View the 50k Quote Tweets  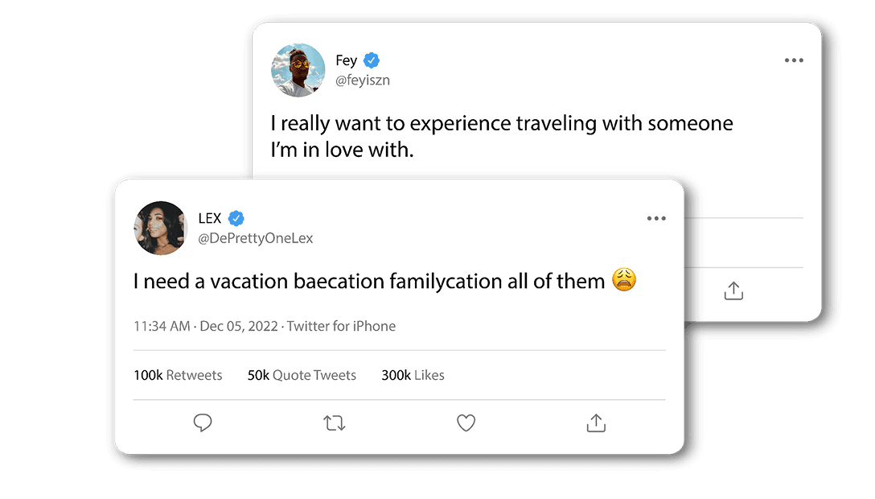pyautogui.click(x=302, y=375)
